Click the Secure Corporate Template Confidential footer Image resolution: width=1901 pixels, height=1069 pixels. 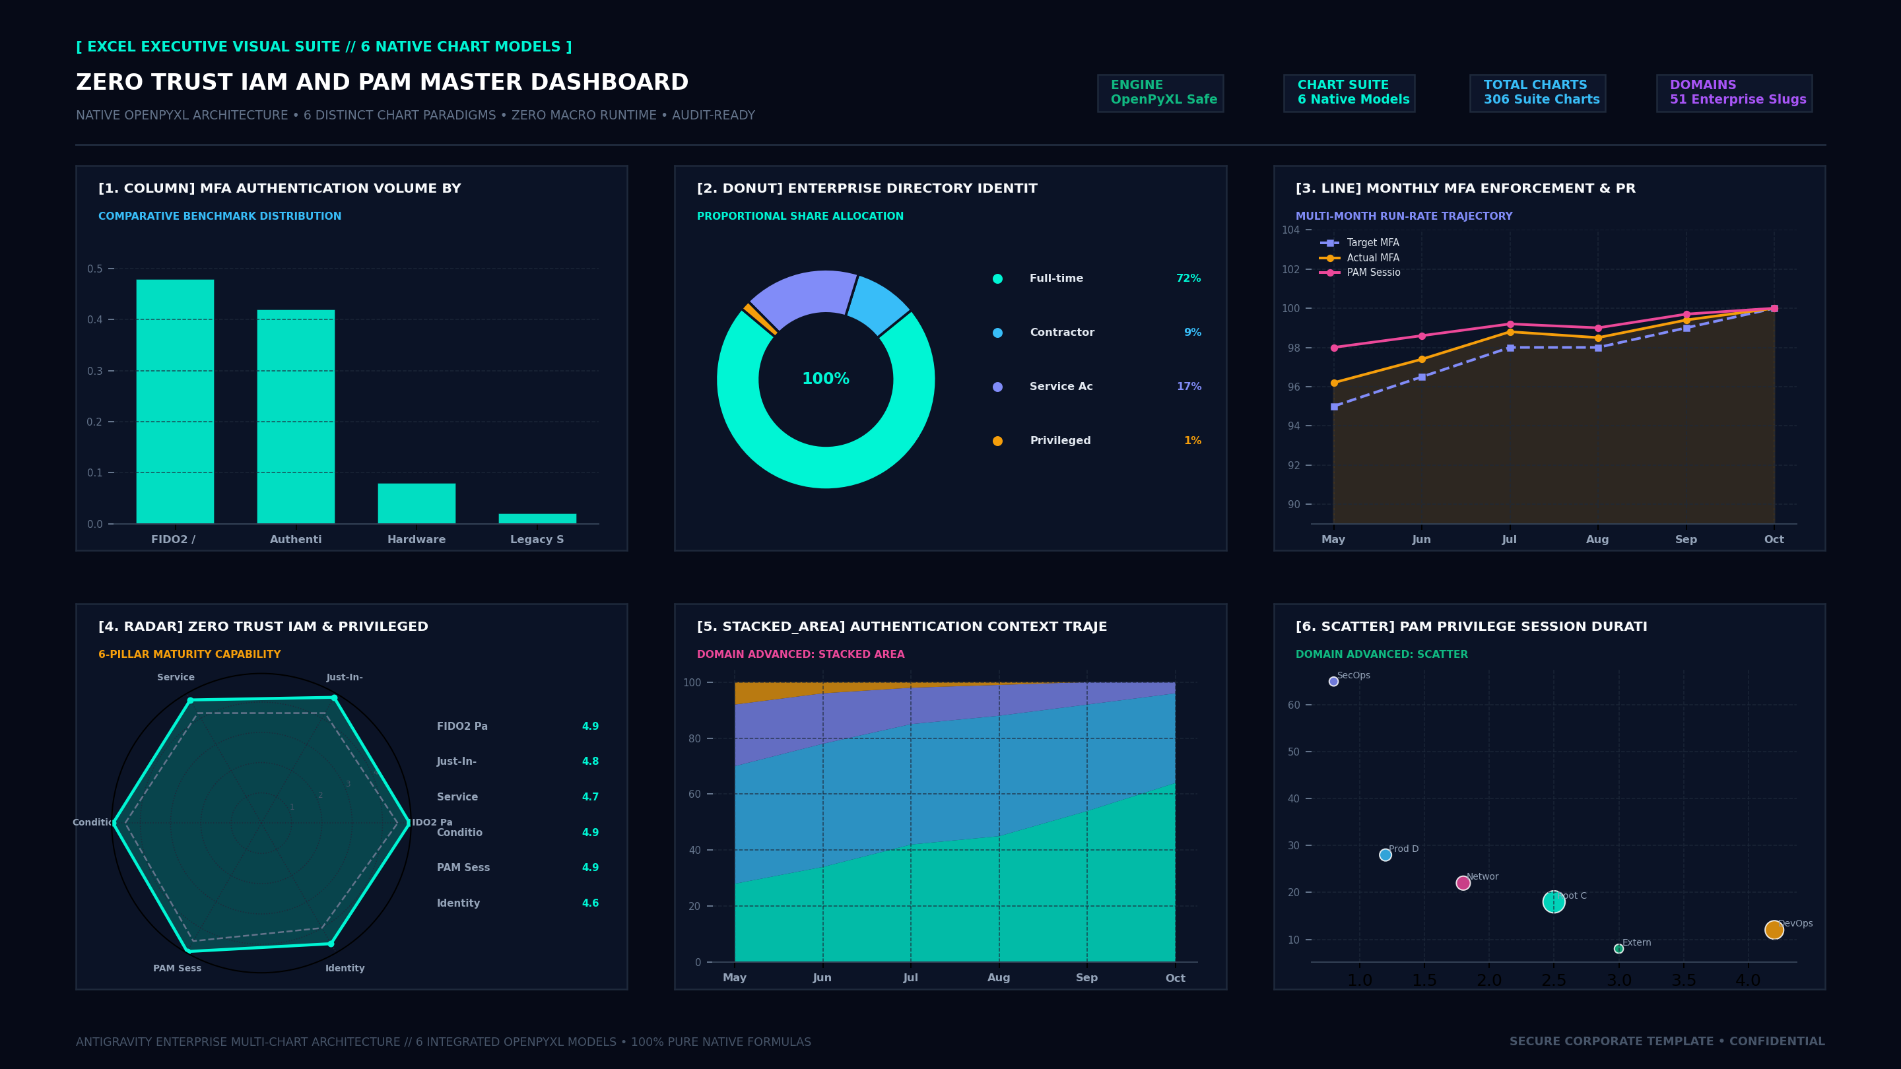pyautogui.click(x=1667, y=1042)
